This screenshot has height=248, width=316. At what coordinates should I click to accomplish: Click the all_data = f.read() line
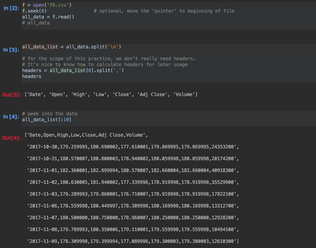[x=48, y=17]
